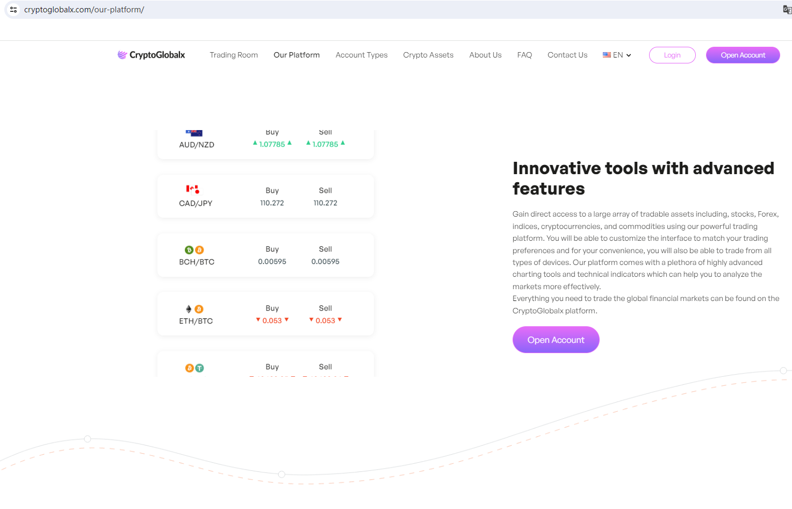Viewport: 792px width, 509px height.
Task: Click the ETH/BTC coin pair icon
Action: pyautogui.click(x=194, y=309)
